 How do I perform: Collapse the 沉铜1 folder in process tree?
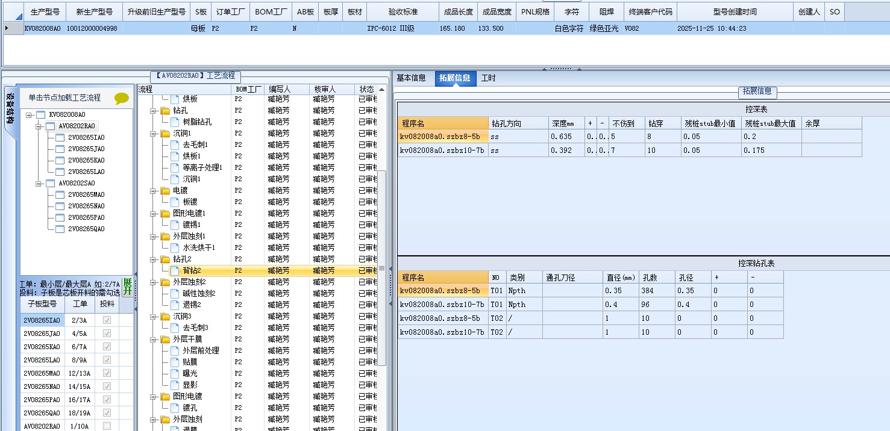click(153, 134)
